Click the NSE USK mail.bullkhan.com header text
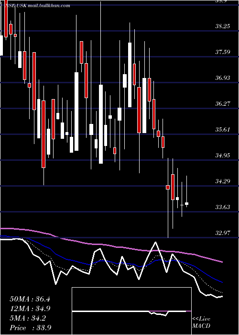Image resolution: width=239 pixels, height=335 pixels. [37, 6]
